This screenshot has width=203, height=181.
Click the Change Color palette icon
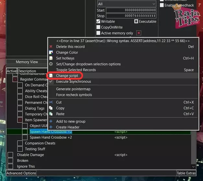[x=51, y=52]
